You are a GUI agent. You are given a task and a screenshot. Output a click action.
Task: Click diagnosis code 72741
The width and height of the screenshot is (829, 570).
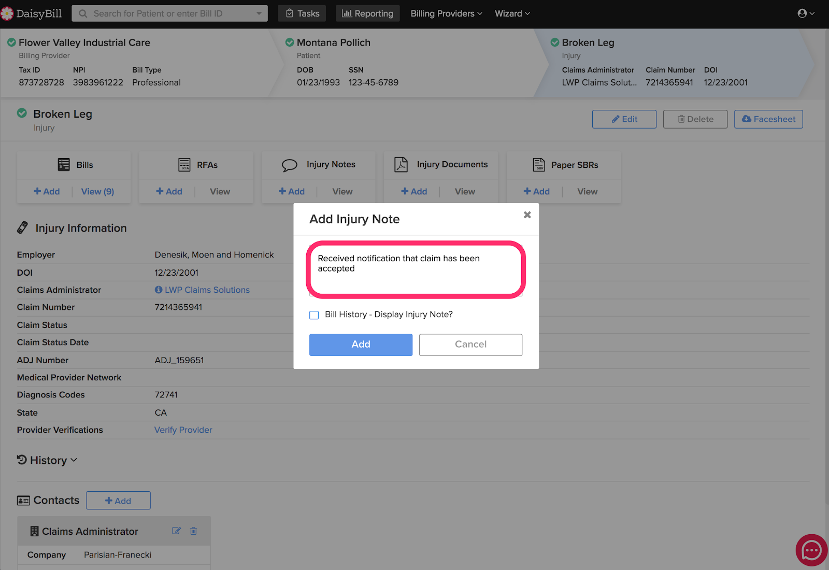[166, 395]
